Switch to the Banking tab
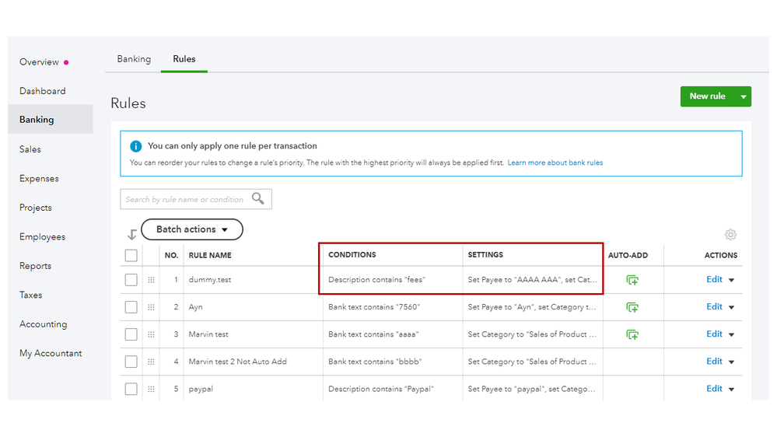This screenshot has width=777, height=437. (134, 59)
